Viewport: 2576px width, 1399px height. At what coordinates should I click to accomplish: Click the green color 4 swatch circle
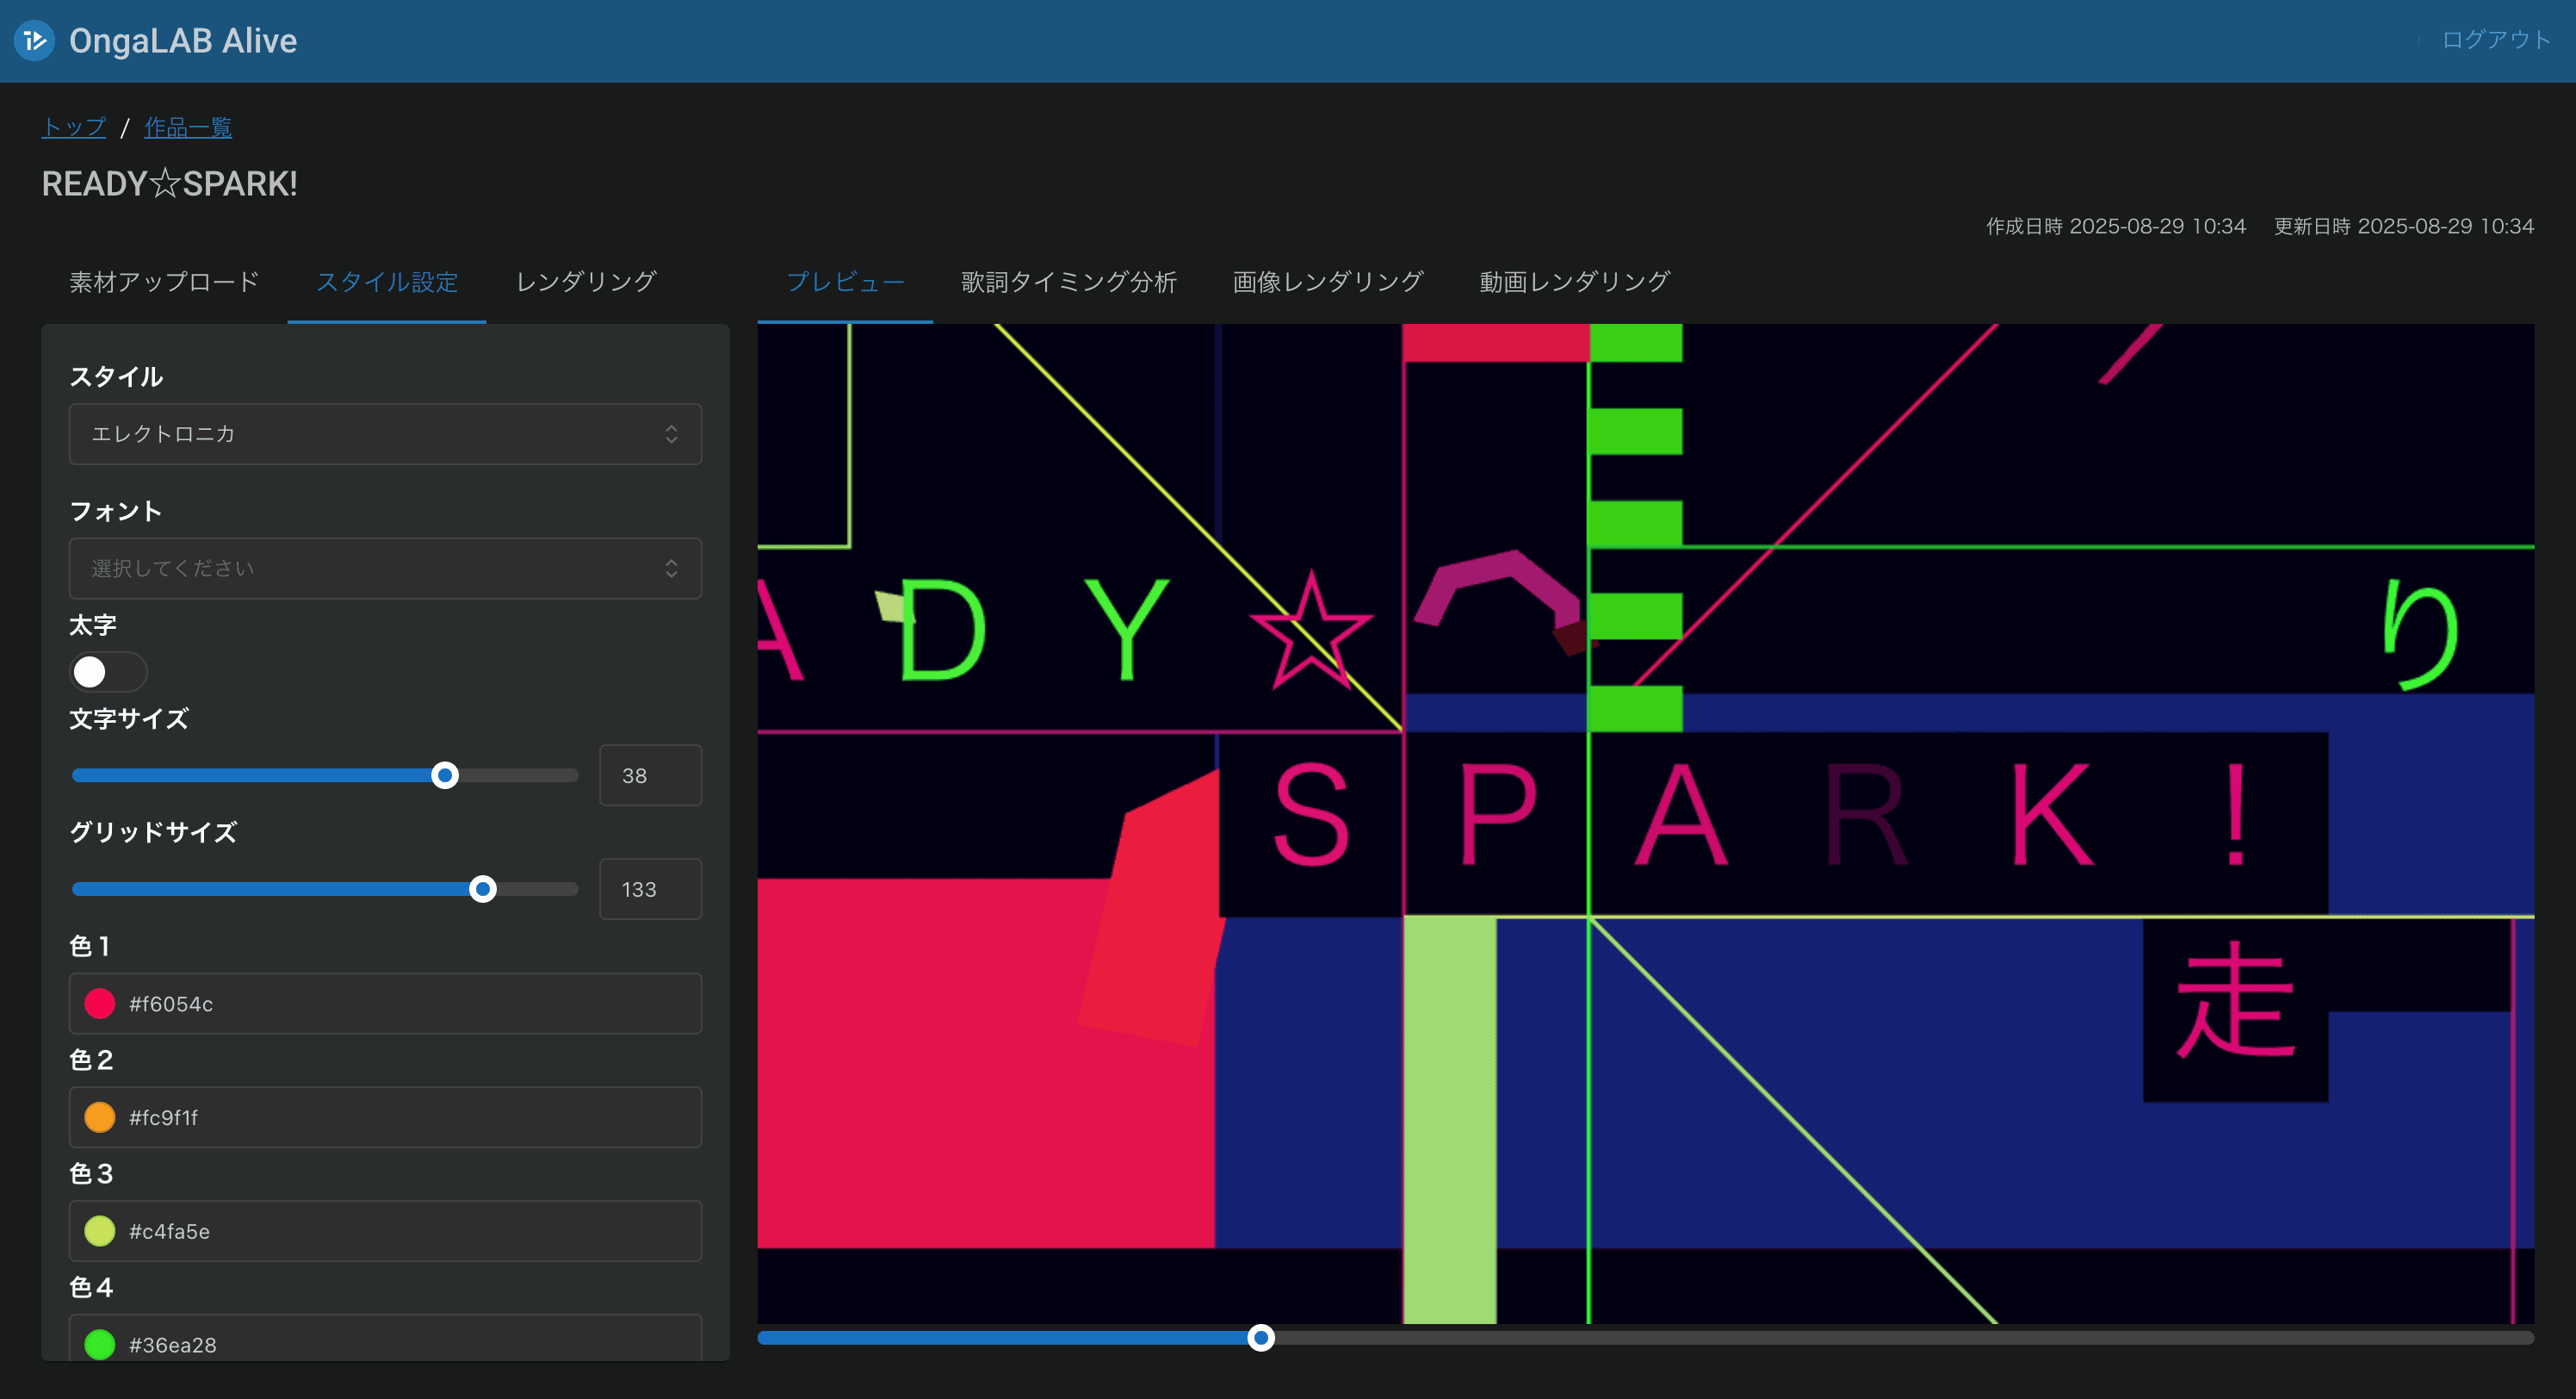[x=100, y=1344]
